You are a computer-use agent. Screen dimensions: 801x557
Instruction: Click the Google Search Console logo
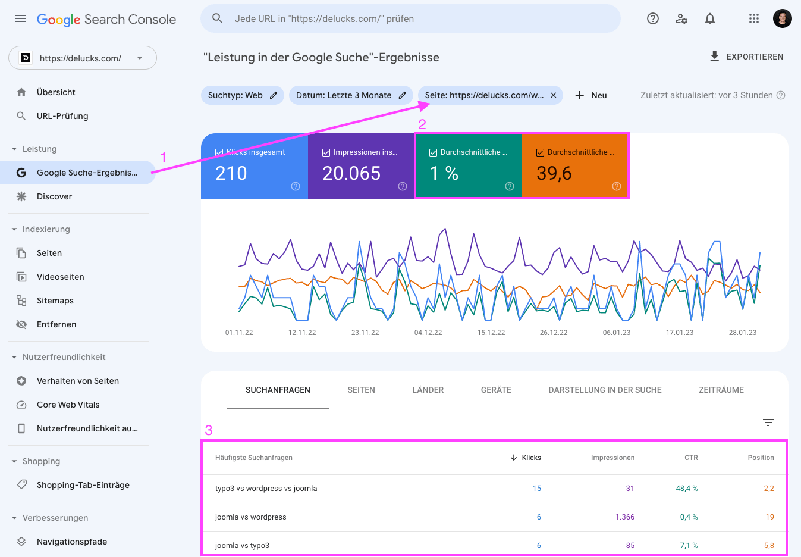click(106, 19)
